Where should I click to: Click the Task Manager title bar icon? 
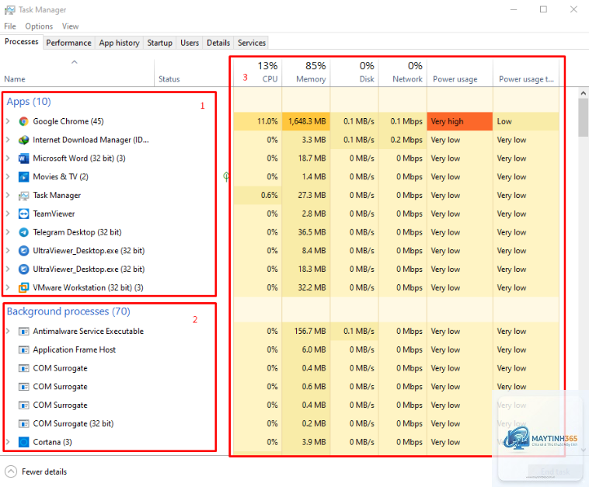(x=10, y=10)
